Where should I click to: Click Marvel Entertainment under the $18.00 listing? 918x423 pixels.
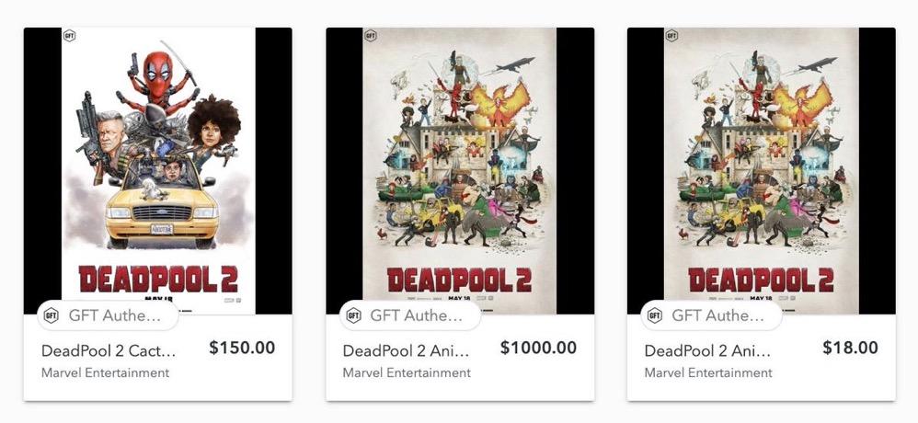pyautogui.click(x=708, y=372)
